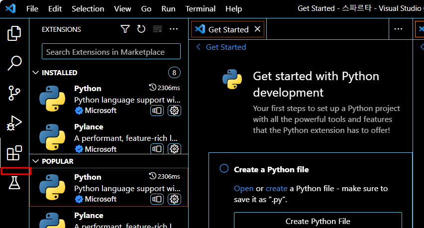This screenshot has height=228, width=424.
Task: Click the installed Python extension logo
Action: click(52, 99)
